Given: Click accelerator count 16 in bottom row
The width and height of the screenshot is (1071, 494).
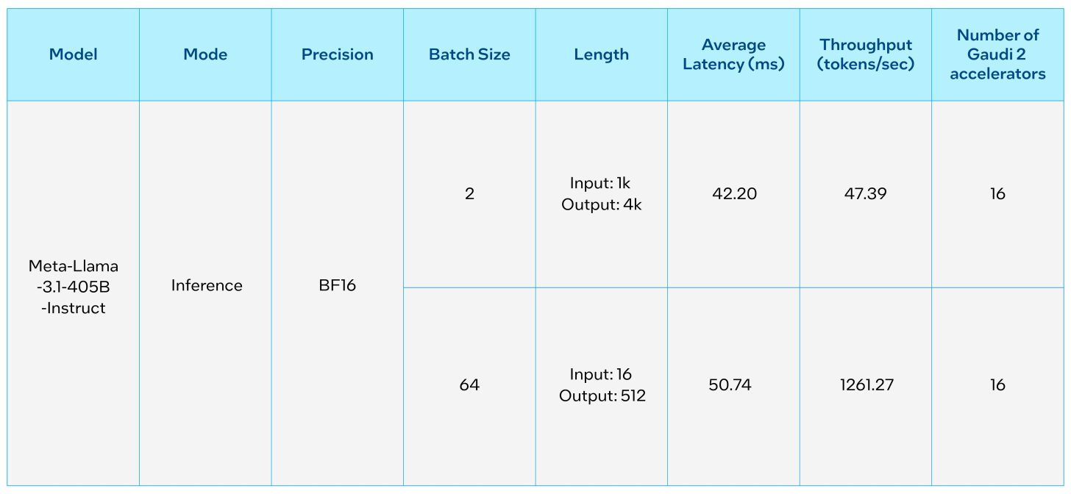Looking at the screenshot, I should click(x=997, y=385).
